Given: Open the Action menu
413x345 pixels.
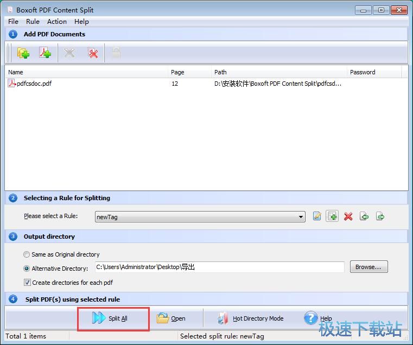Looking at the screenshot, I should point(57,22).
